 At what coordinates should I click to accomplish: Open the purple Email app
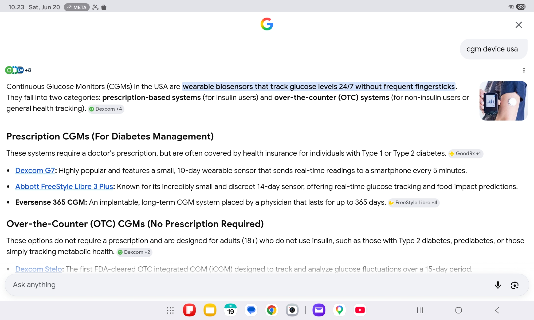click(319, 310)
